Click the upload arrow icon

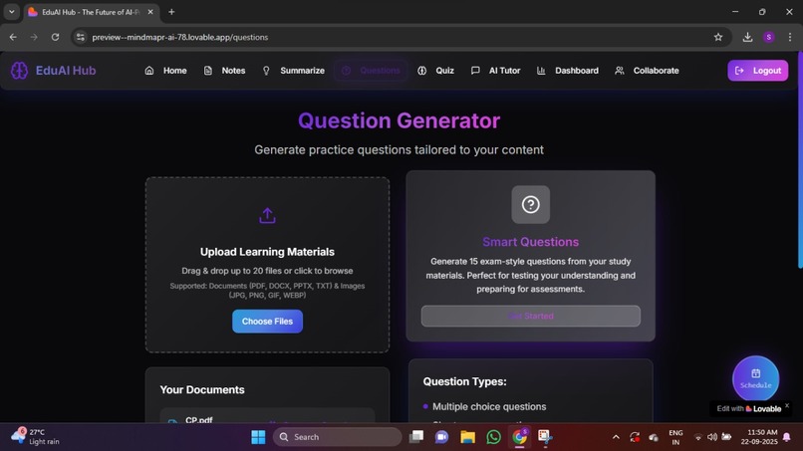(267, 215)
